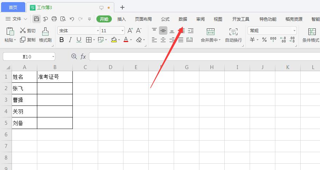This screenshot has width=320, height=170.
Task: Switch to the 插入 (Insert) tab
Action: (121, 19)
